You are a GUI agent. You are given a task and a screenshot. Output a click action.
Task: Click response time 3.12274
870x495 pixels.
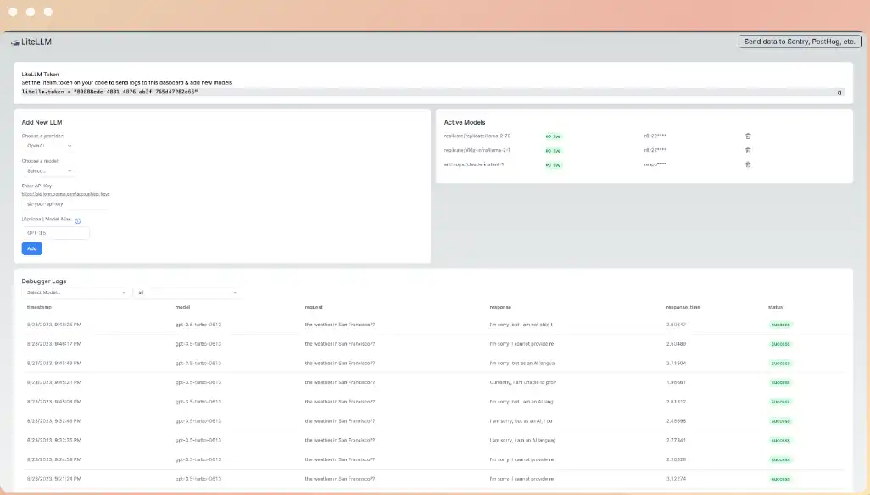676,479
